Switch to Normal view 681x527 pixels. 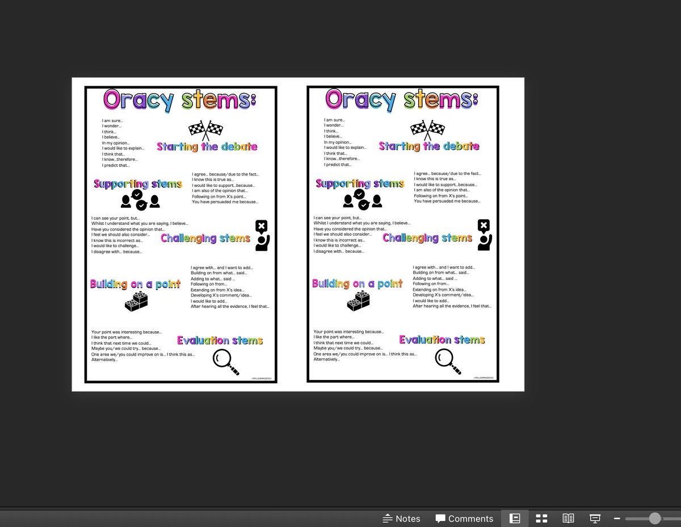[x=515, y=518]
